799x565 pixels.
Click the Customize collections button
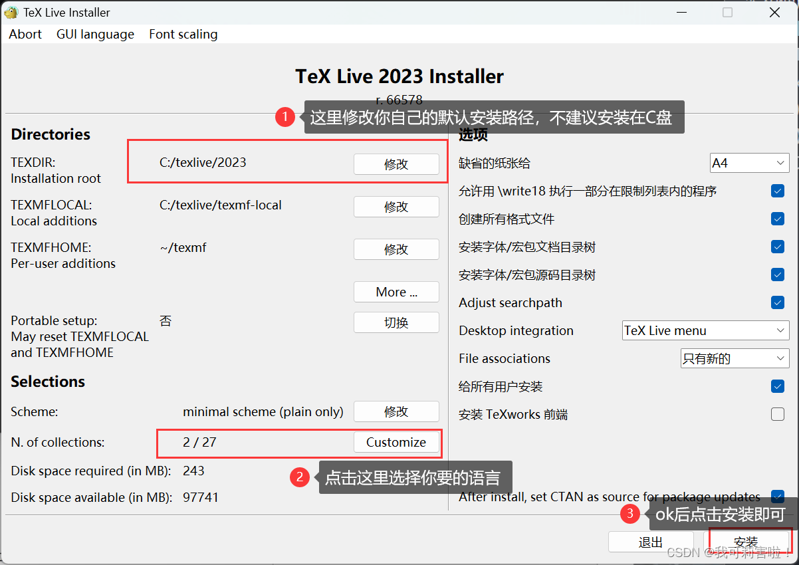point(396,442)
